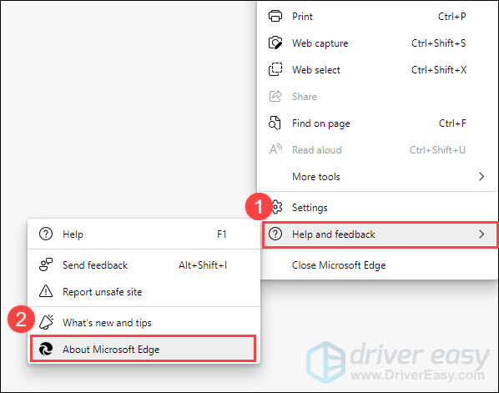Viewport: 499px width, 393px height.
Task: Click the Print printer icon
Action: click(x=275, y=16)
